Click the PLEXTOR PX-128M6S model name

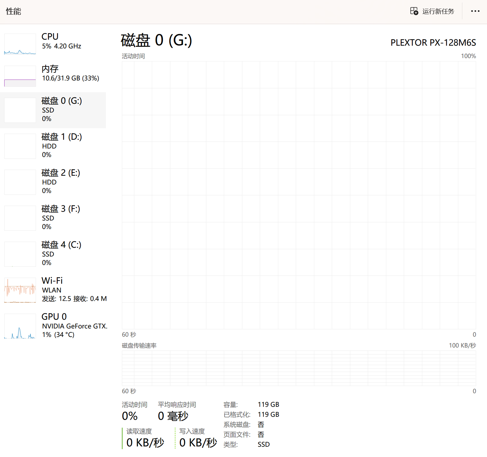(433, 43)
